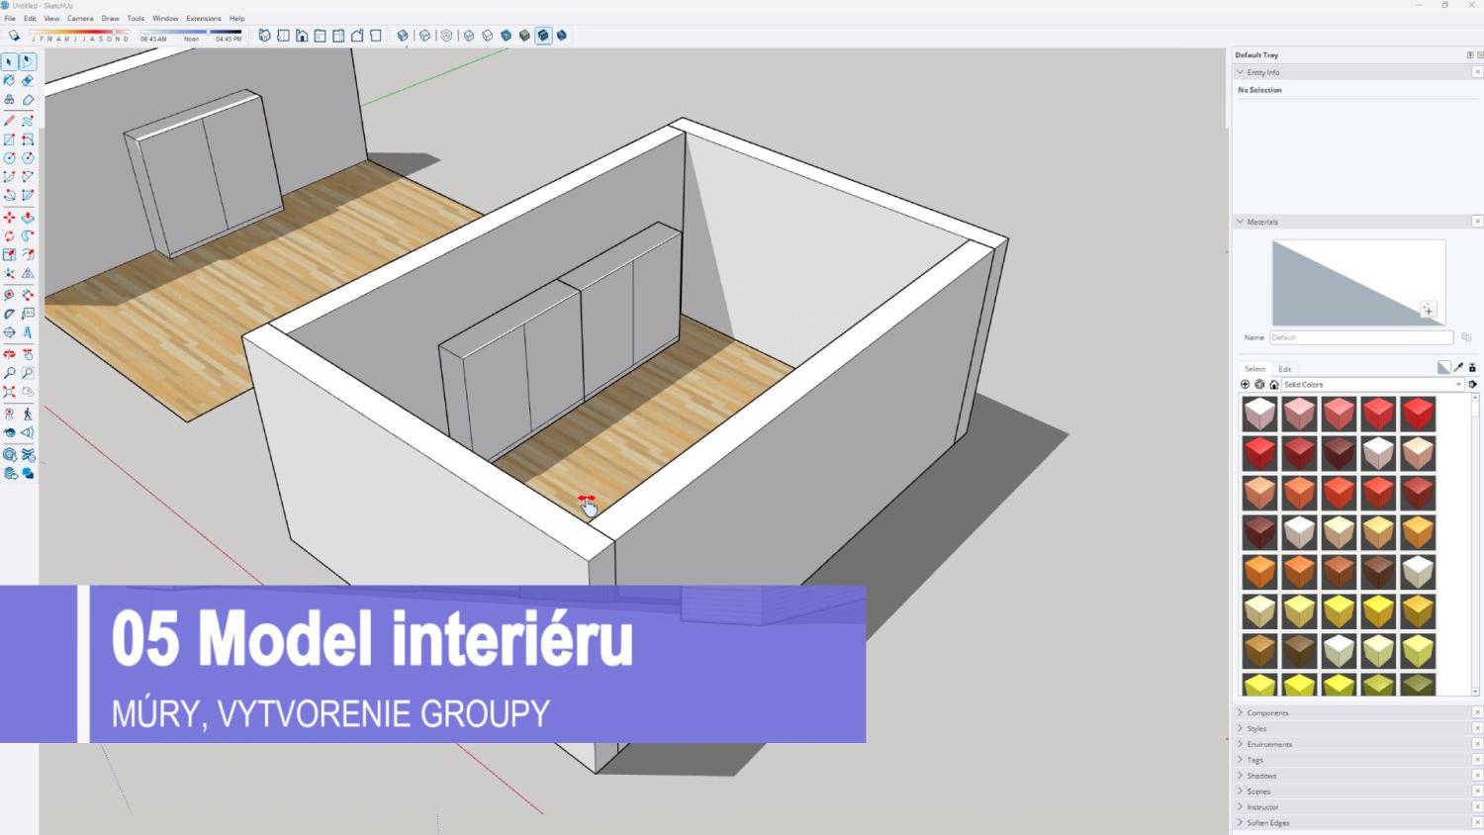Expand the Shadows panel
1484x835 pixels.
pos(1261,776)
